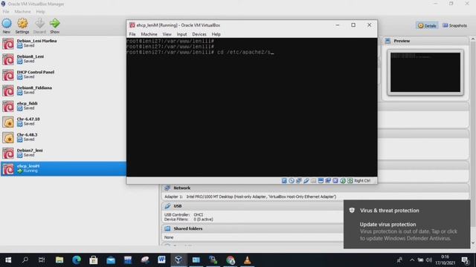
Task: Open View menu in VM window
Action: [x=167, y=34]
